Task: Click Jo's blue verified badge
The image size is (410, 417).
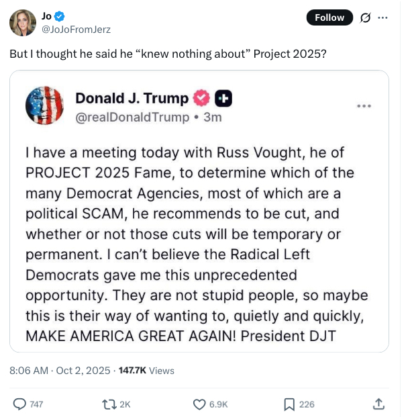Action: coord(59,16)
